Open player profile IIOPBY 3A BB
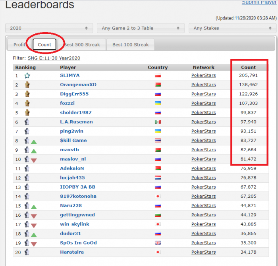This screenshot has width=278, height=266. pyautogui.click(x=78, y=187)
